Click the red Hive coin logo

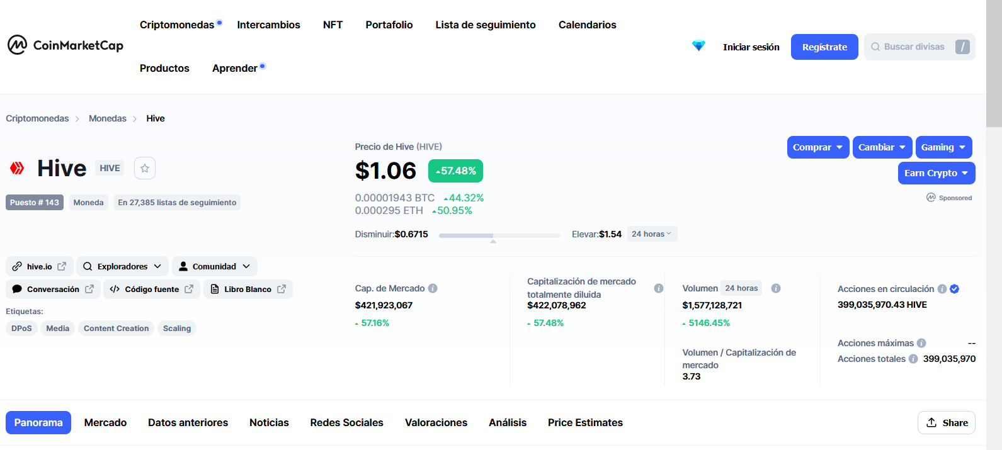tap(17, 168)
